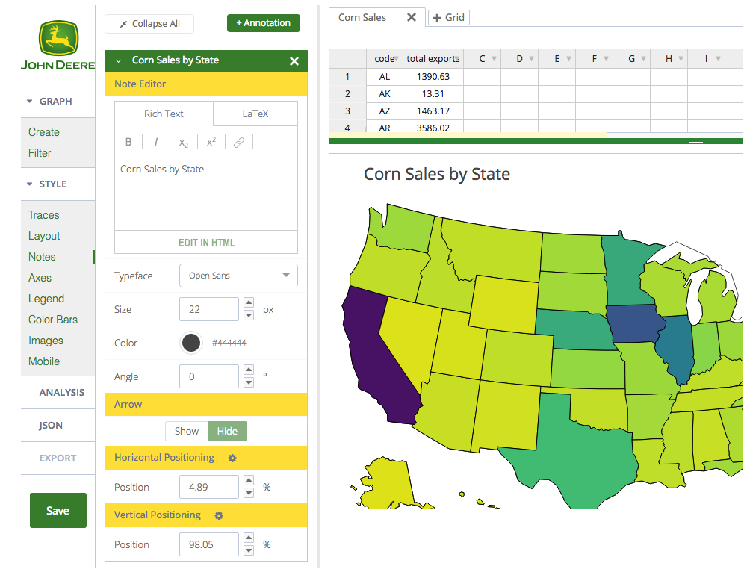Insert subscript text in the note

point(183,141)
